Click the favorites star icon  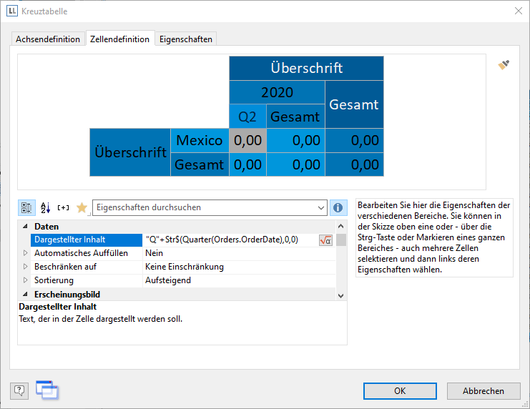[82, 207]
